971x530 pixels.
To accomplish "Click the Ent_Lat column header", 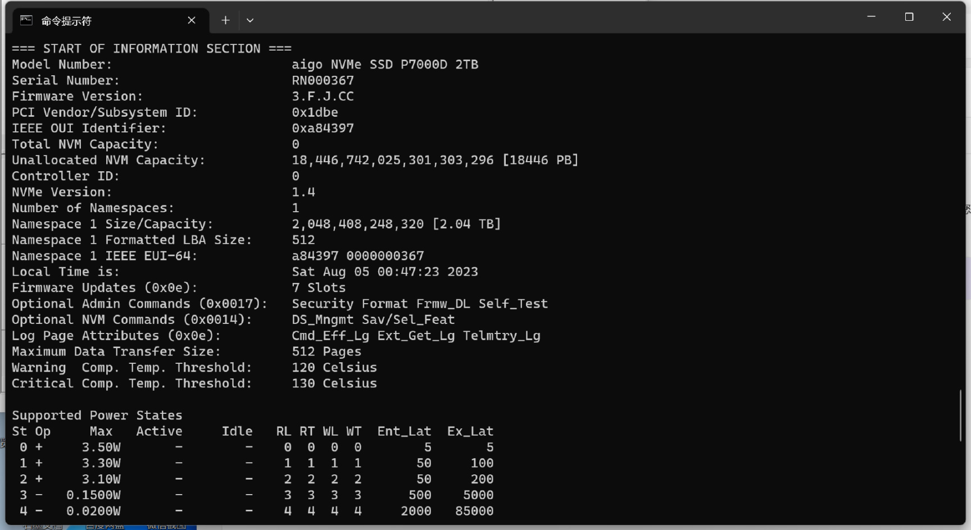I will click(x=404, y=432).
